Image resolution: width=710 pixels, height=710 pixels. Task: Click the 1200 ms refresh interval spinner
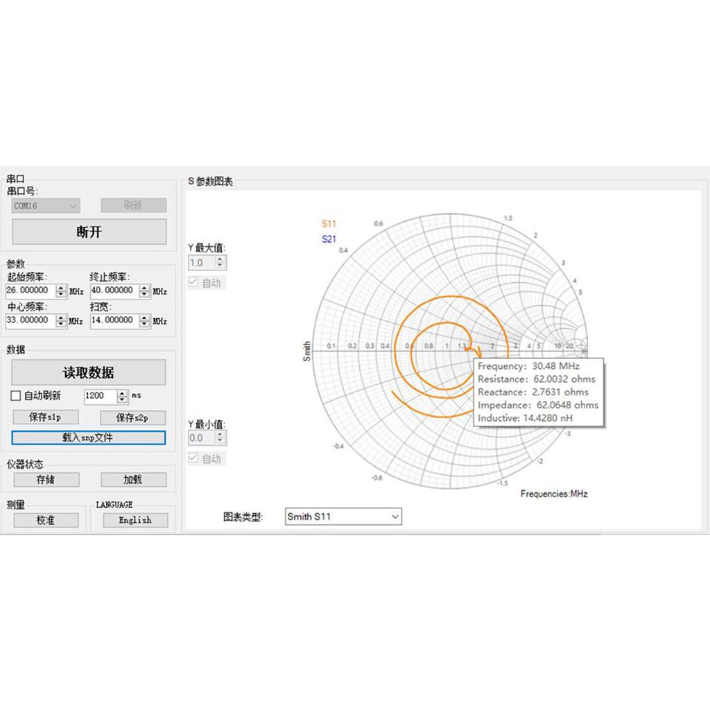(123, 396)
